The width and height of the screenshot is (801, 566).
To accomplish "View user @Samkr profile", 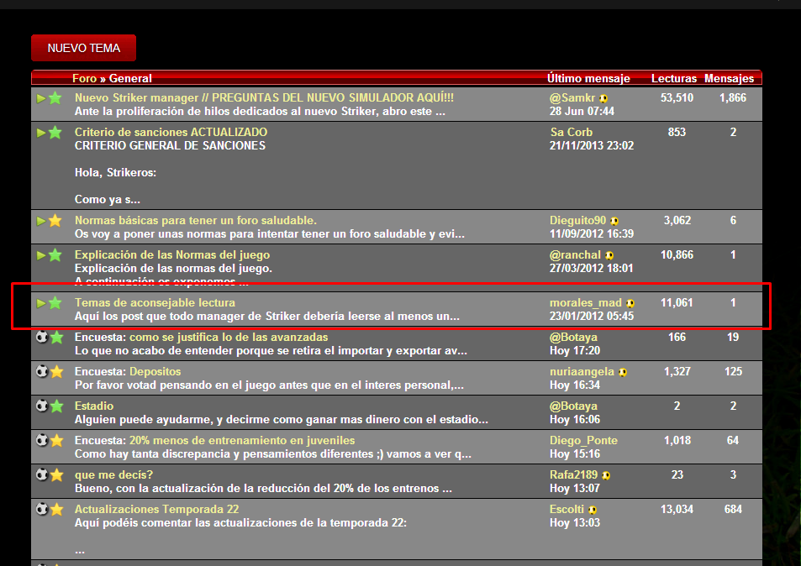I will coord(572,97).
